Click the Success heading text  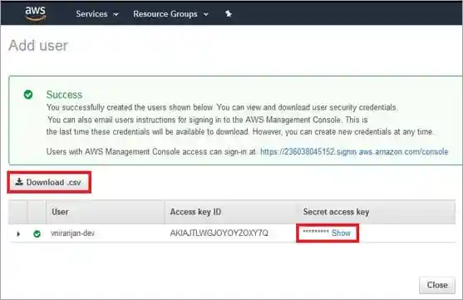pos(64,95)
